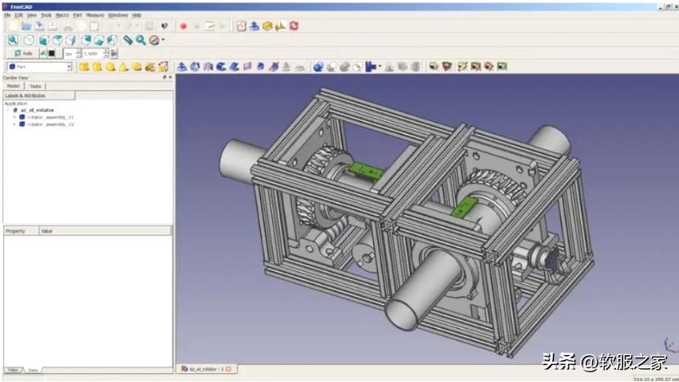Click the Boolean operation blue sphere icon
This screenshot has height=382, width=679.
coord(318,67)
